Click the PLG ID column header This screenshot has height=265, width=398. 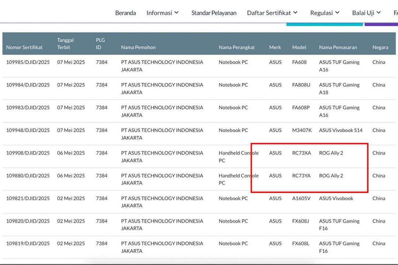(x=100, y=43)
